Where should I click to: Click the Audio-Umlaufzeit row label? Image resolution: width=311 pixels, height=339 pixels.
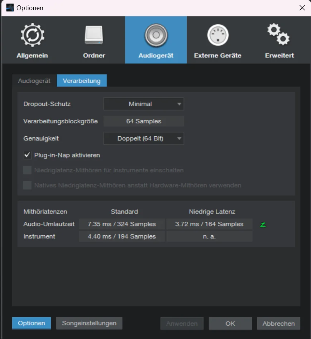pos(49,224)
